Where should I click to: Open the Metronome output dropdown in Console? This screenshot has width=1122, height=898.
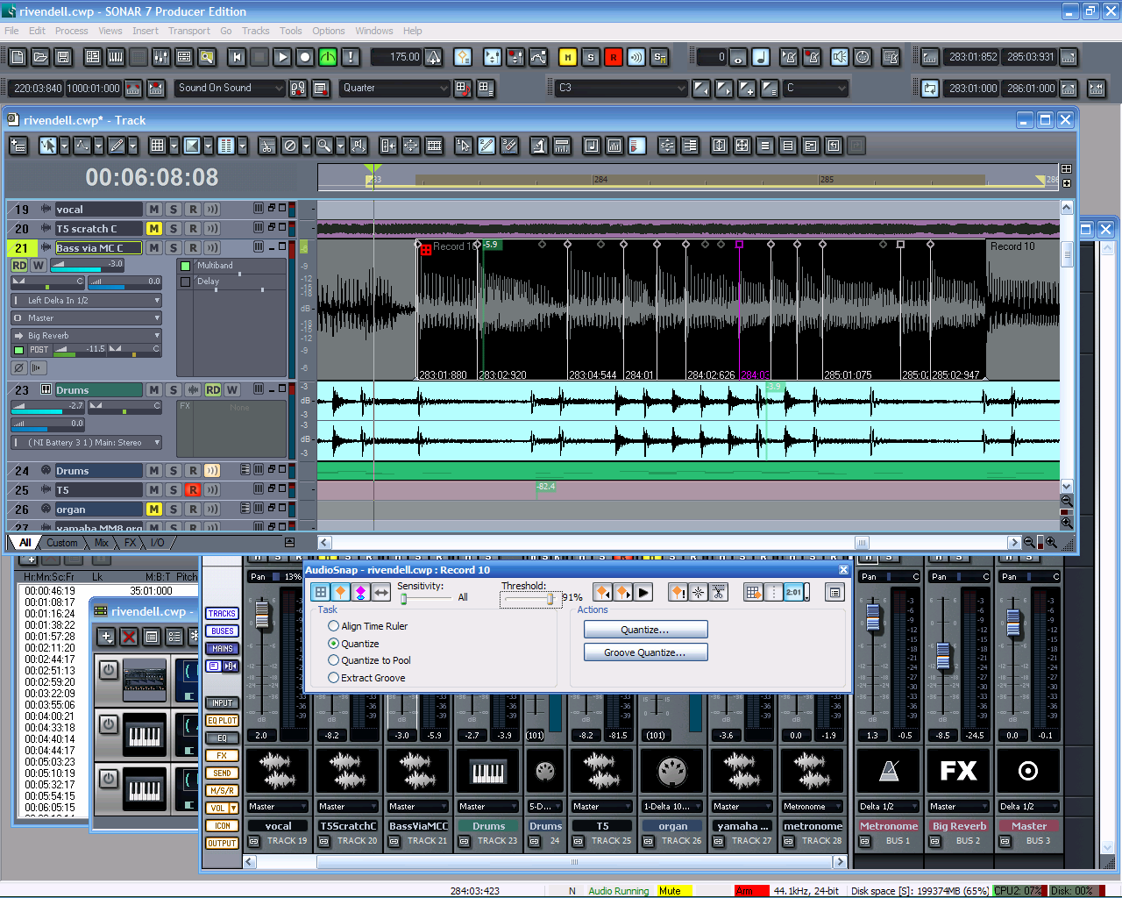811,807
